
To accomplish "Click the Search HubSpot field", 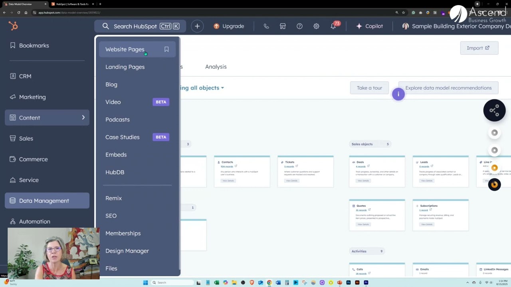I will click(x=140, y=26).
